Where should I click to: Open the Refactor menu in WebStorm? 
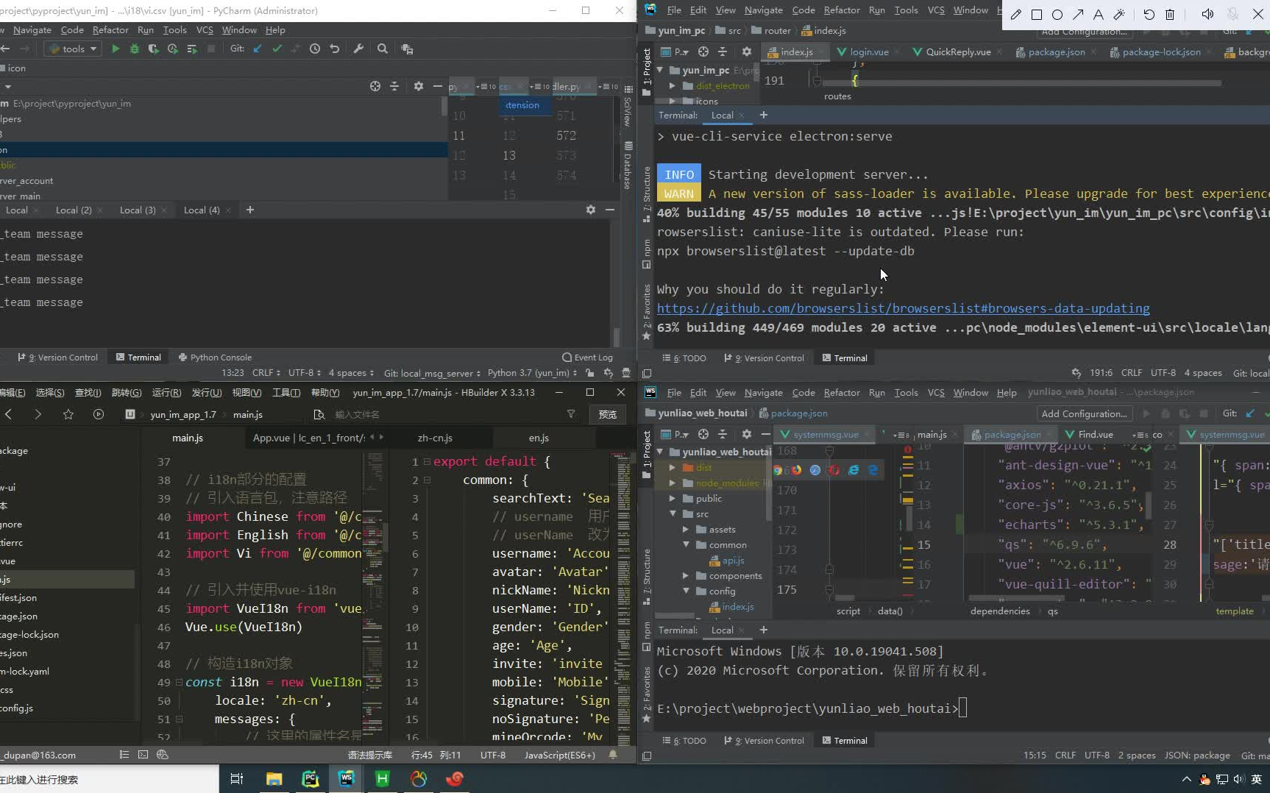[841, 392]
